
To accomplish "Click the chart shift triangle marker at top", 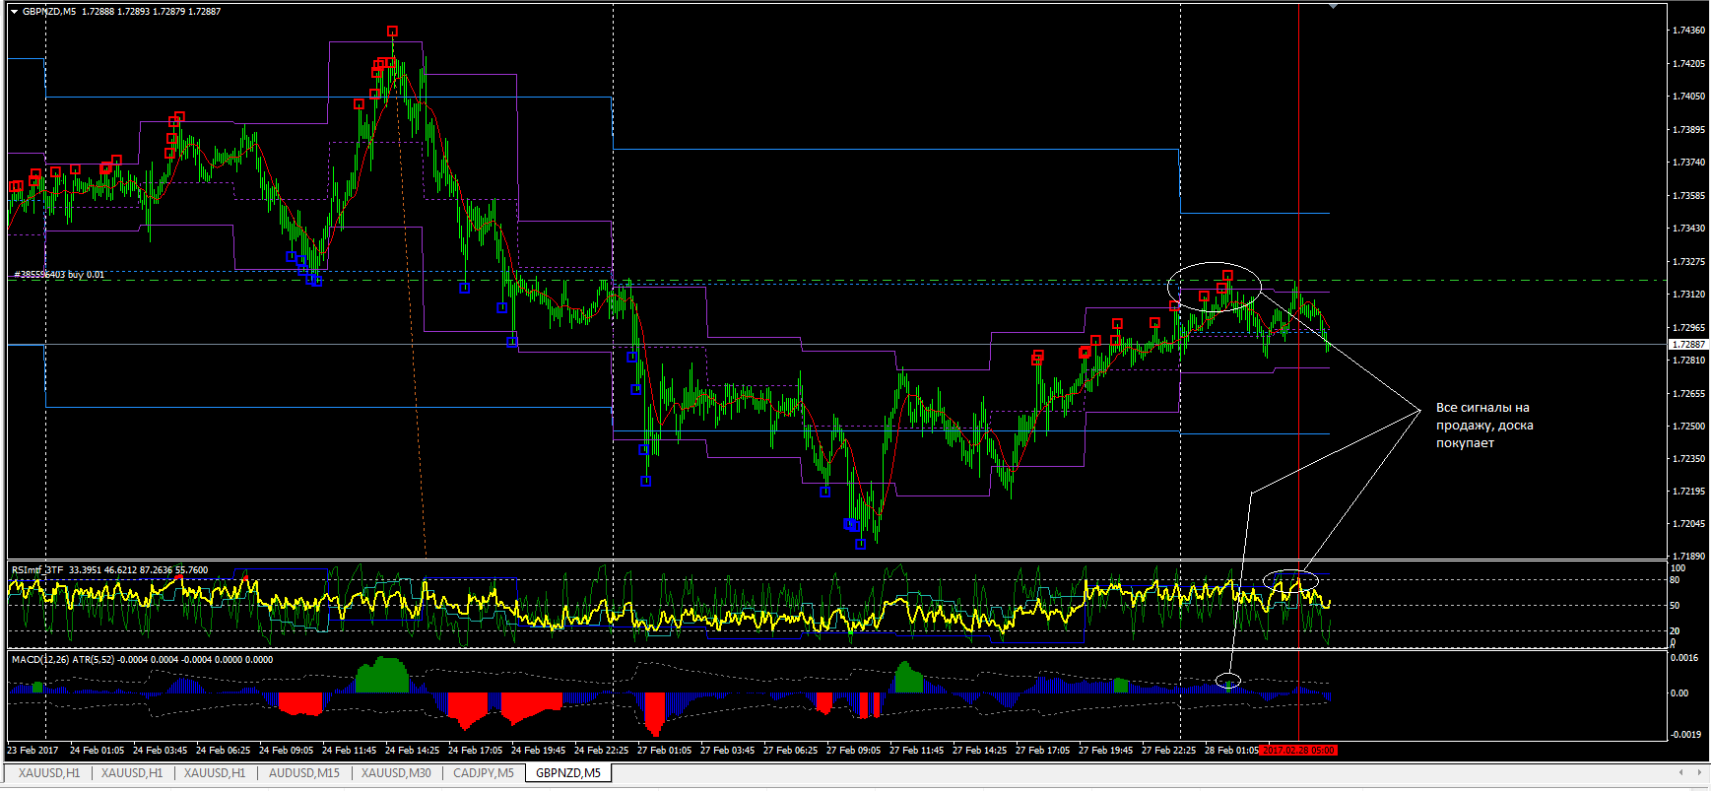I will [x=1333, y=6].
